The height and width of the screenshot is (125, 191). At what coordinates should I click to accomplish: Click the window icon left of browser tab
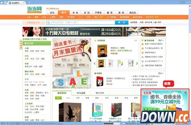point(2,3)
